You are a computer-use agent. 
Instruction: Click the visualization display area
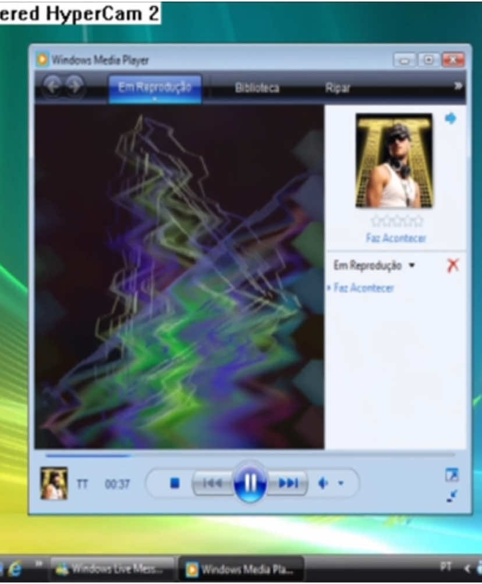pos(179,277)
